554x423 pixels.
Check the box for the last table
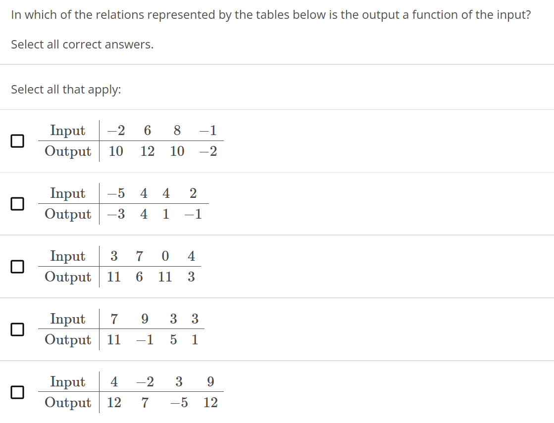pyautogui.click(x=18, y=392)
